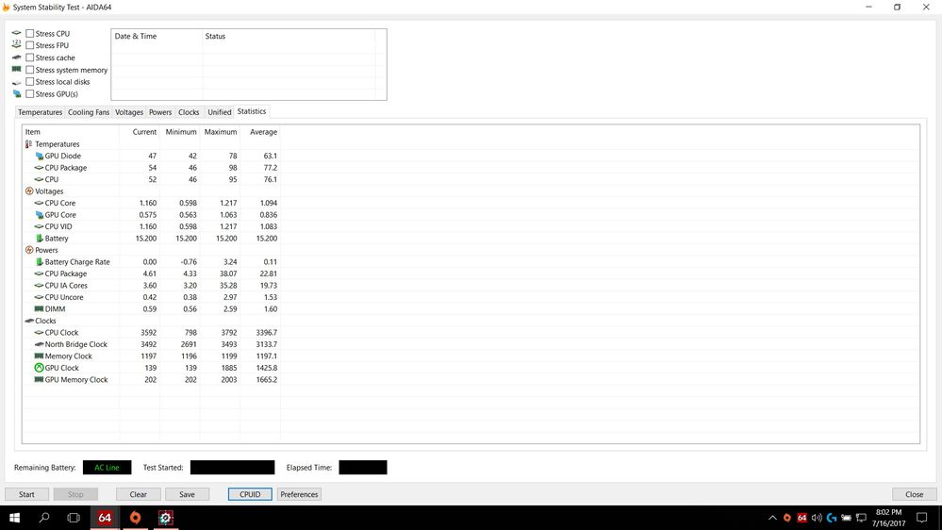This screenshot has width=942, height=530.
Task: Click the North Bridge Clock icon
Action: point(39,344)
